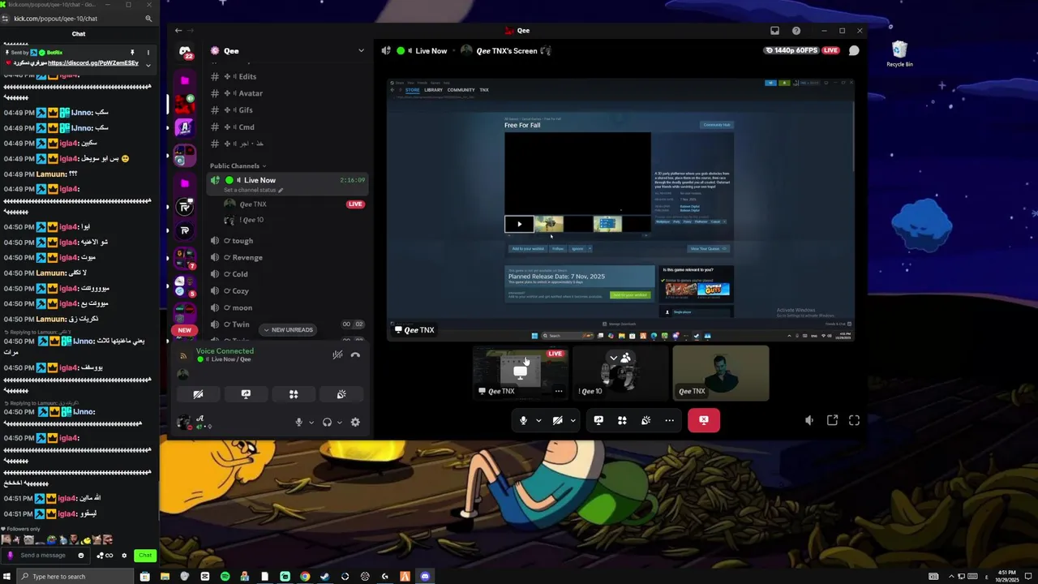Go back with Discord's back arrow
1038x584 pixels.
tap(178, 31)
